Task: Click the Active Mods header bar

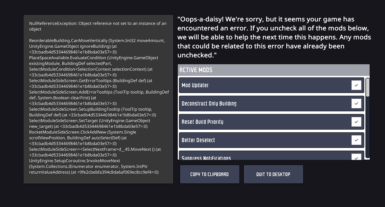Action: coord(273,70)
